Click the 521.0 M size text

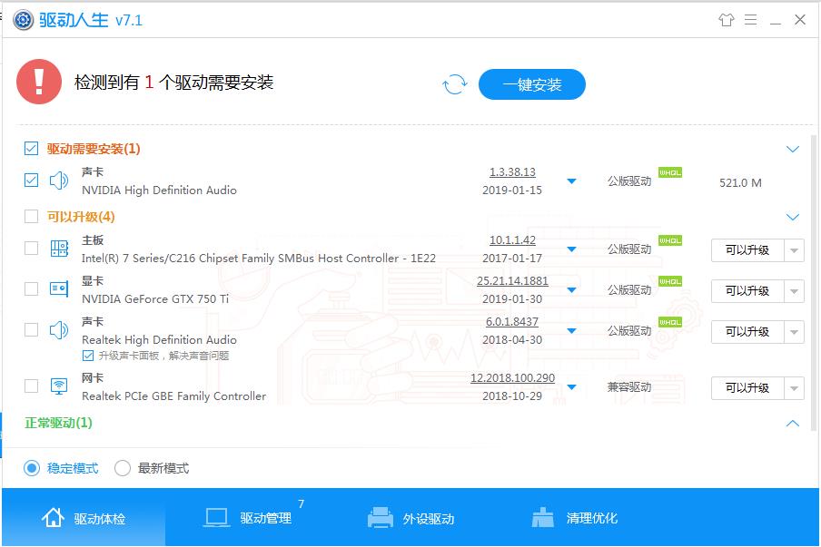tap(740, 182)
